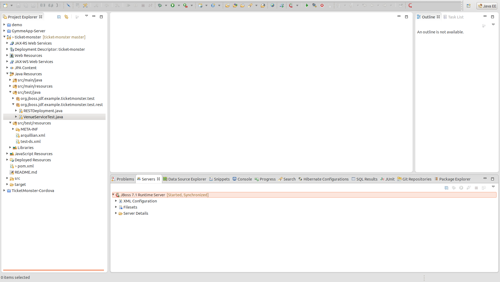Open the Run launch dropdown arrow
Screen dimensions: 500x282
point(179,5)
